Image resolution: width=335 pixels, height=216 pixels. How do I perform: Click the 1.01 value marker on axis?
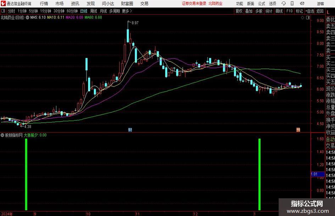tap(318, 174)
